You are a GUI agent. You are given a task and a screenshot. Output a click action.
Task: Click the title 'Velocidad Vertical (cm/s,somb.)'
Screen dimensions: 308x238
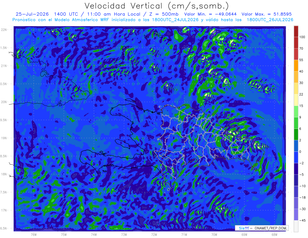pos(157,6)
